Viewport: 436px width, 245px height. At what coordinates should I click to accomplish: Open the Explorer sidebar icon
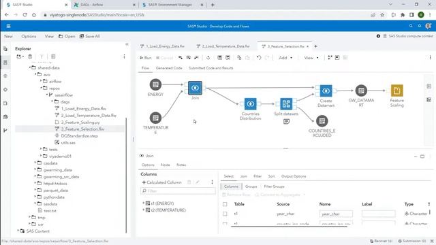point(5,62)
